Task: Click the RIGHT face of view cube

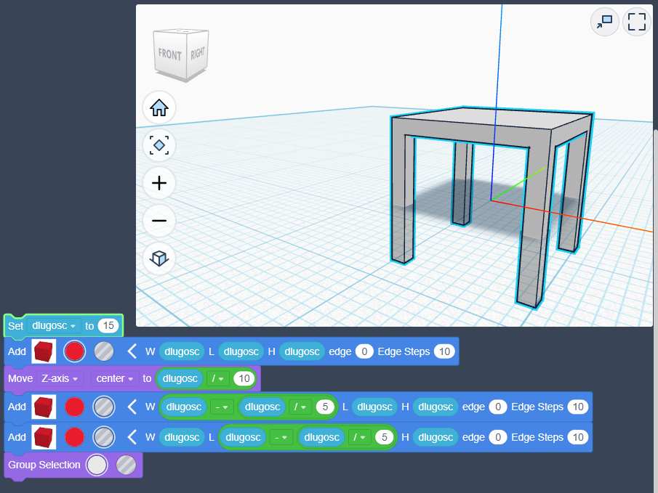Action: click(197, 53)
